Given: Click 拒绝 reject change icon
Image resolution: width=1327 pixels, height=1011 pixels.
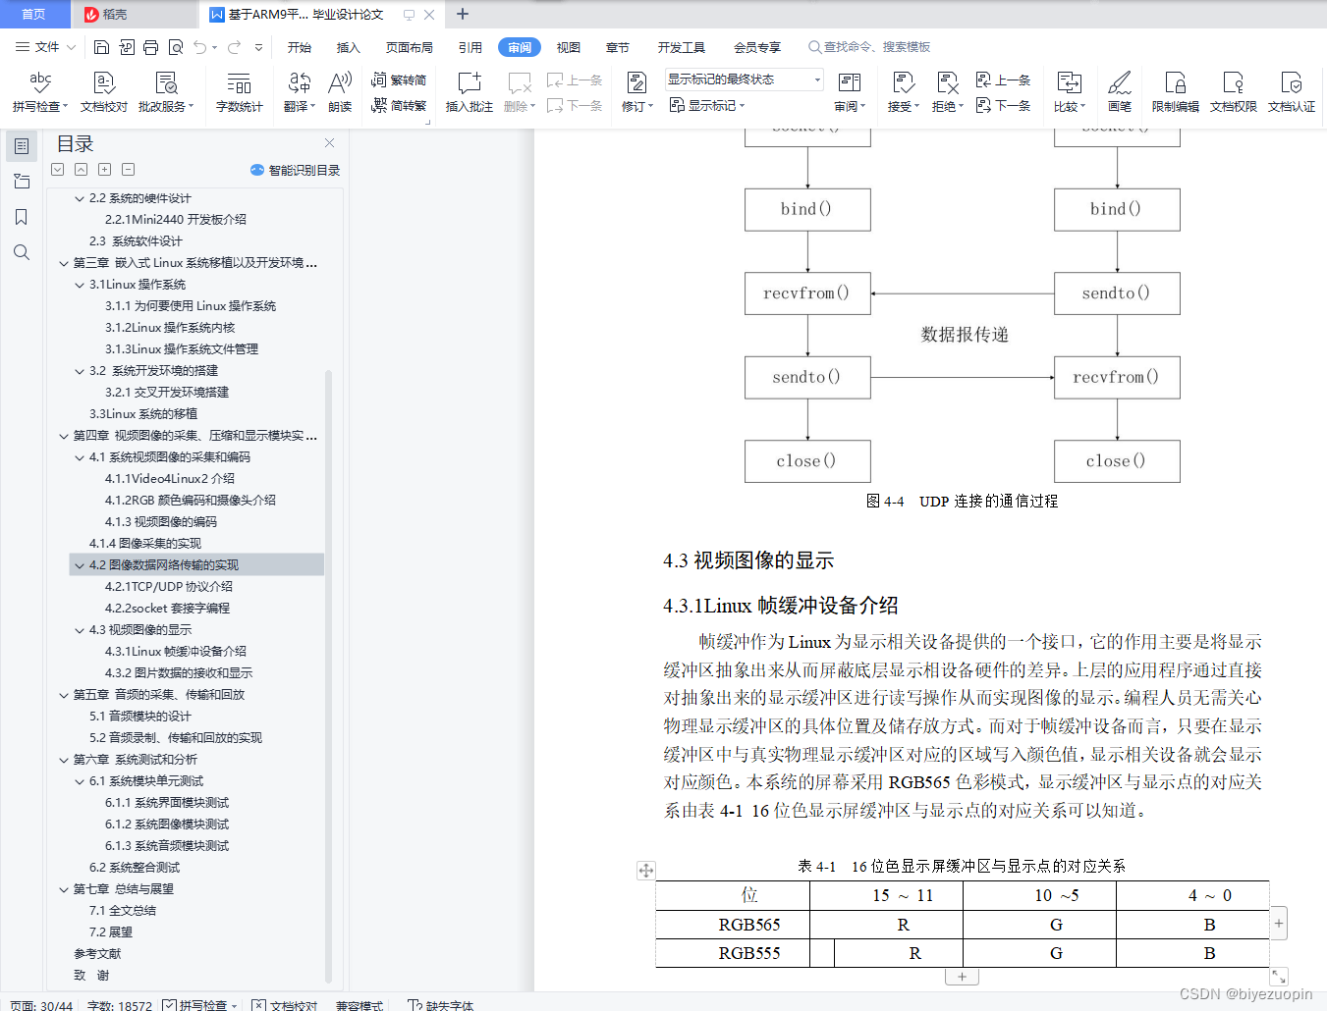Looking at the screenshot, I should (x=948, y=92).
